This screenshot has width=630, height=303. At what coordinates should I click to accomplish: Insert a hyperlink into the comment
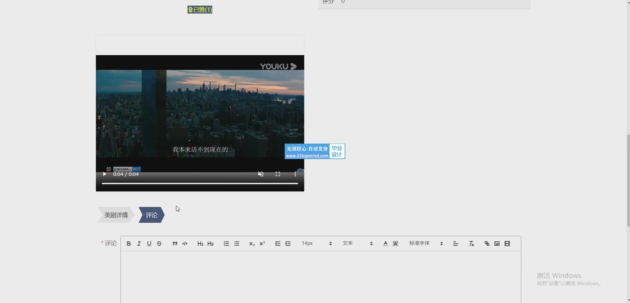click(x=487, y=244)
